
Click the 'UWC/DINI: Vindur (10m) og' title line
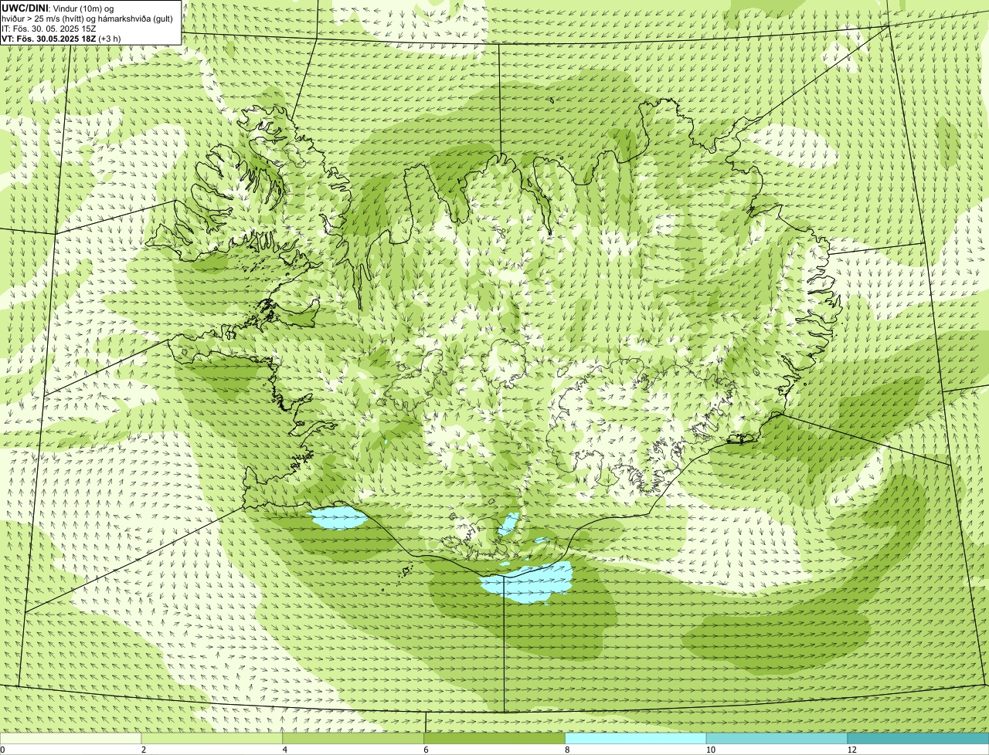tap(58, 8)
